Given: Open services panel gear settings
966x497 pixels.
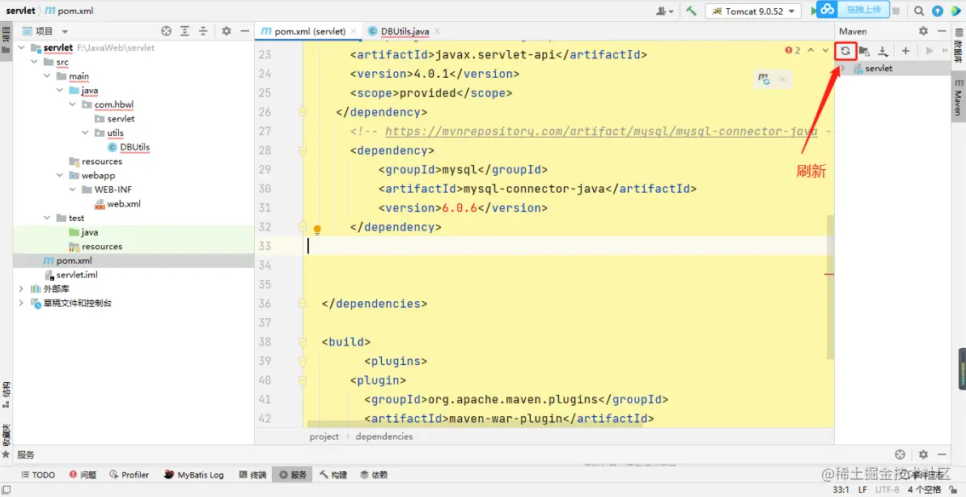Looking at the screenshot, I should (x=923, y=454).
